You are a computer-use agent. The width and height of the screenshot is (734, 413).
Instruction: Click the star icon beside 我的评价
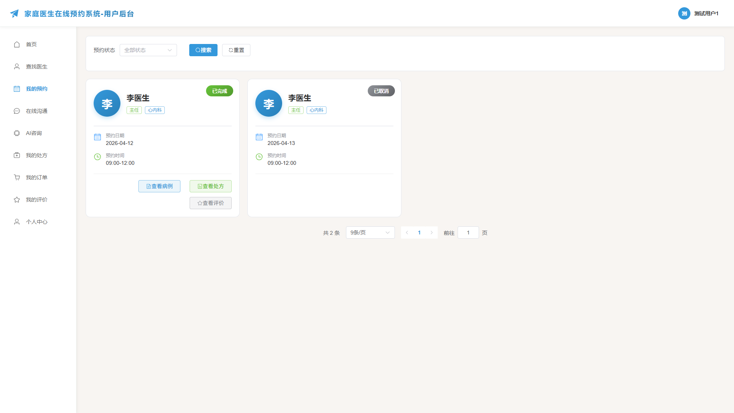coord(17,200)
